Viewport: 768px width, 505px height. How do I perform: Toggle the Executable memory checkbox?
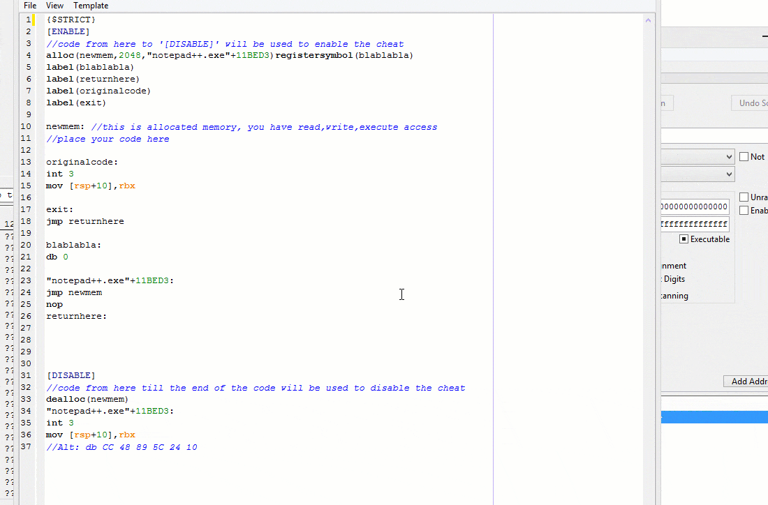[684, 239]
